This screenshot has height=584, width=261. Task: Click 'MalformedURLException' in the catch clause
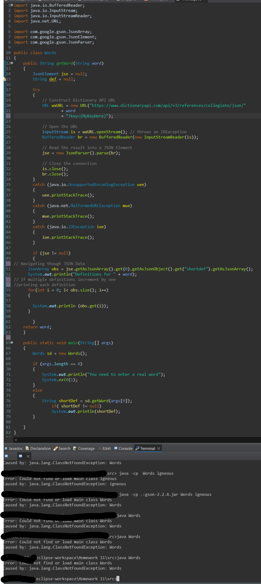95,206
